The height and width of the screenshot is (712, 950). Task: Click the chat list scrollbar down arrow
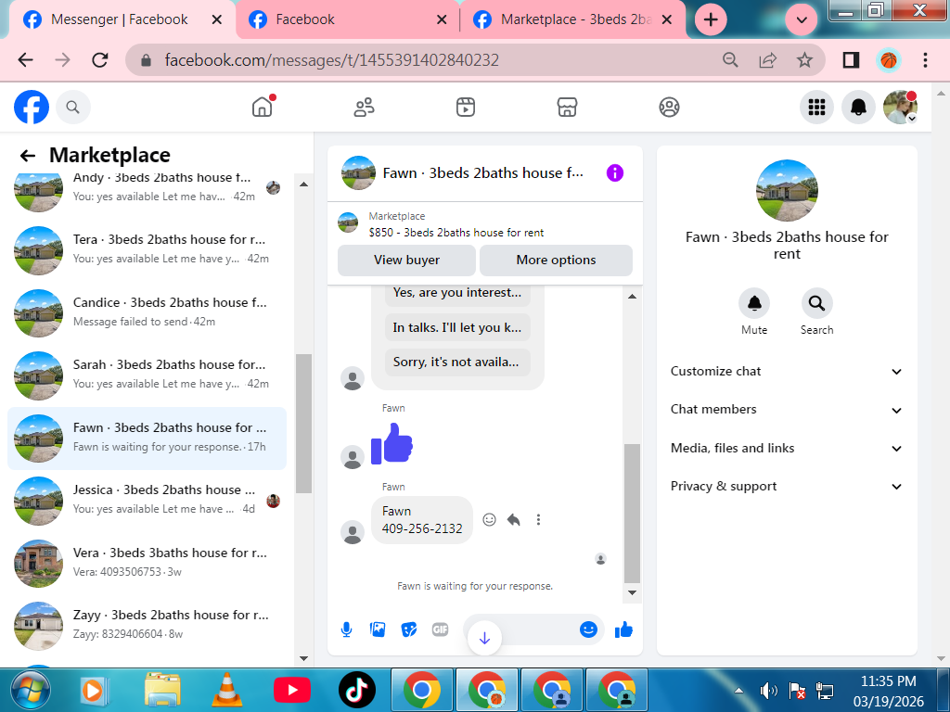coord(304,658)
